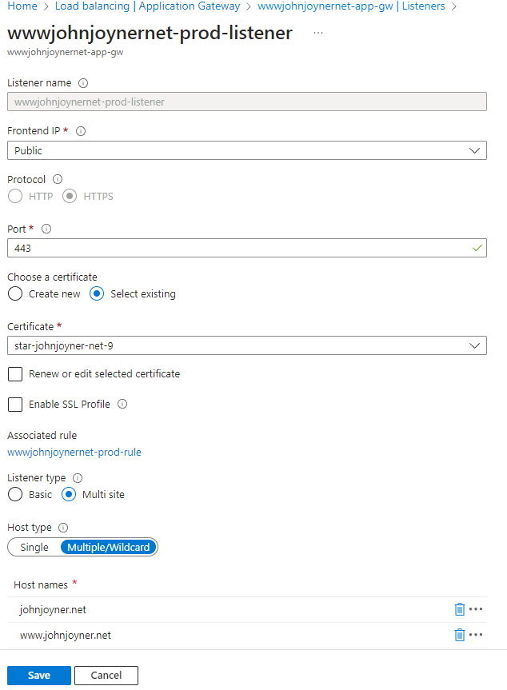Go to Load balancing Application Gateway breadcrumb
This screenshot has width=507, height=690.
point(147,6)
